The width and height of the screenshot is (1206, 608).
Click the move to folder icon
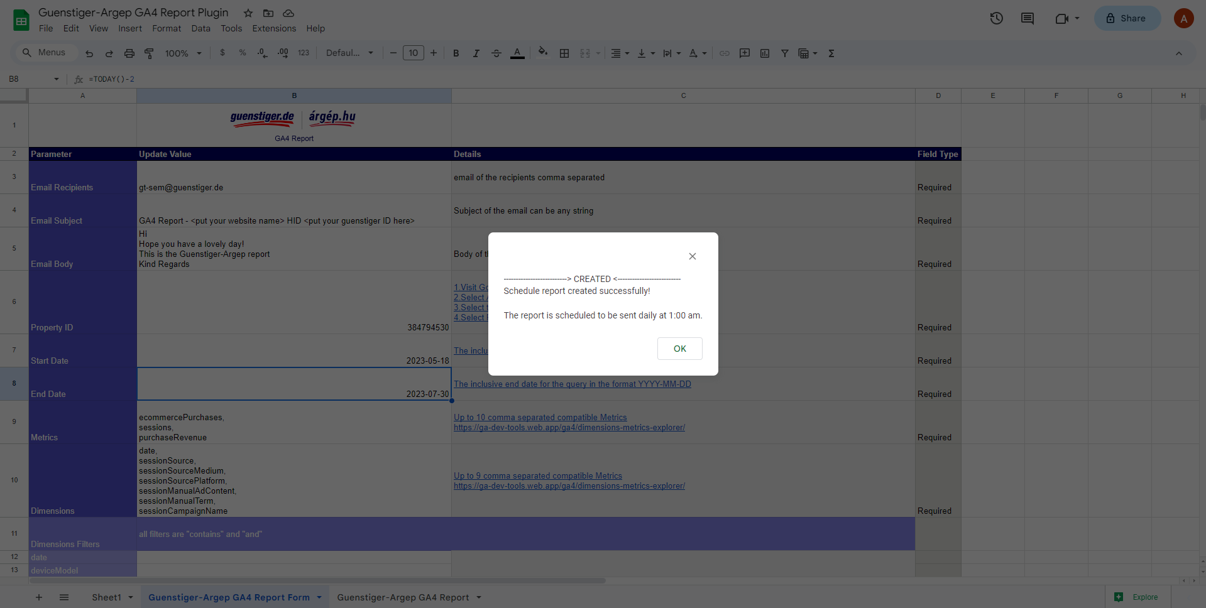point(268,13)
